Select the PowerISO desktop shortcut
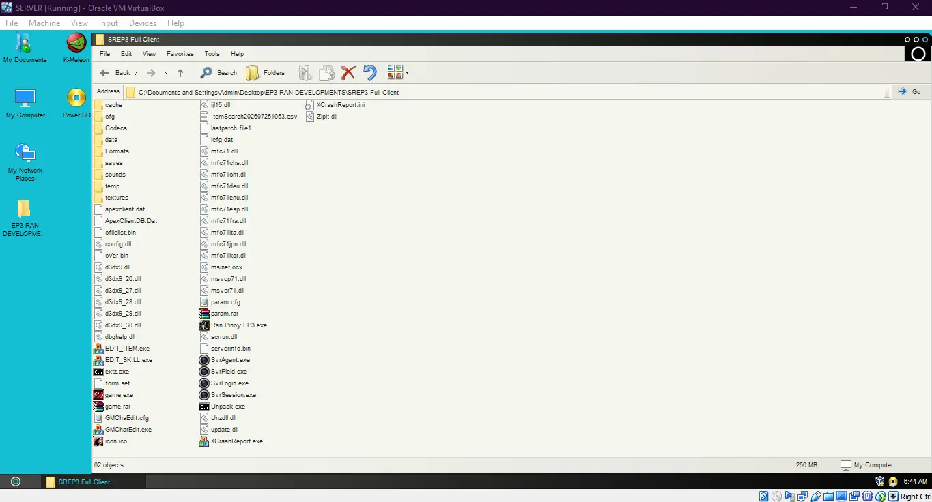Screen dimensions: 932x502 coord(76,103)
